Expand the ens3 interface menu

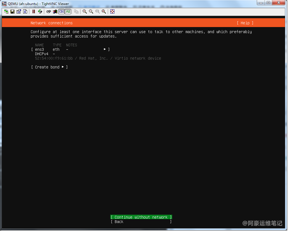[x=70, y=49]
